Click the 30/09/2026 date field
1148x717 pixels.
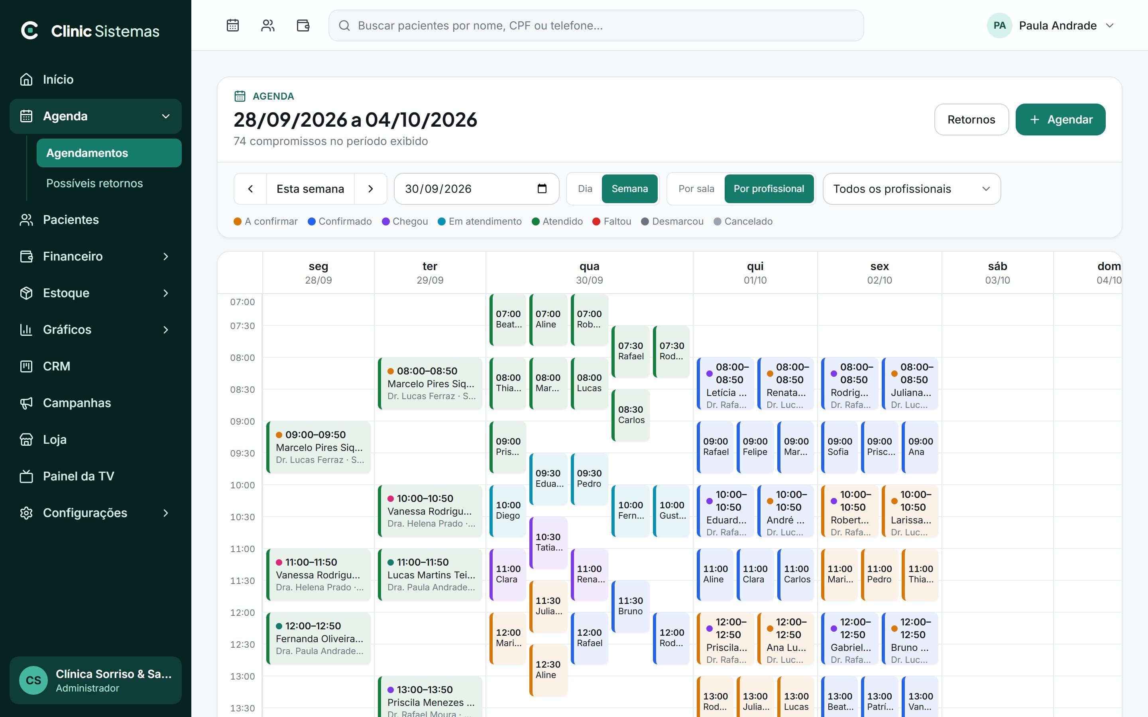476,189
